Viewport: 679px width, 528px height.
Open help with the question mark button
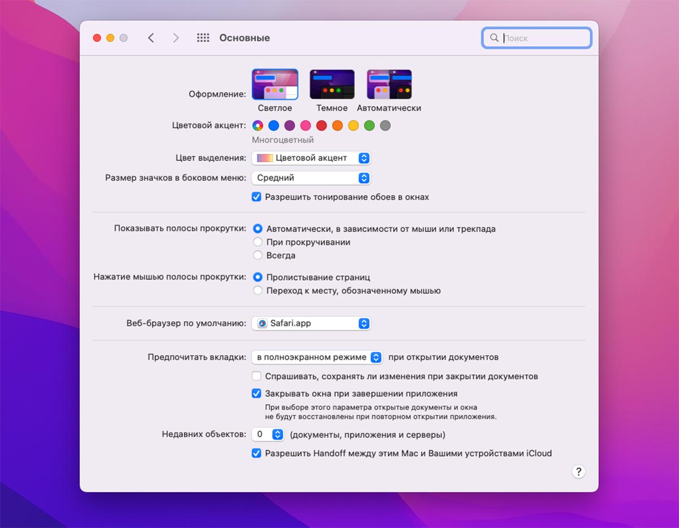click(x=578, y=472)
